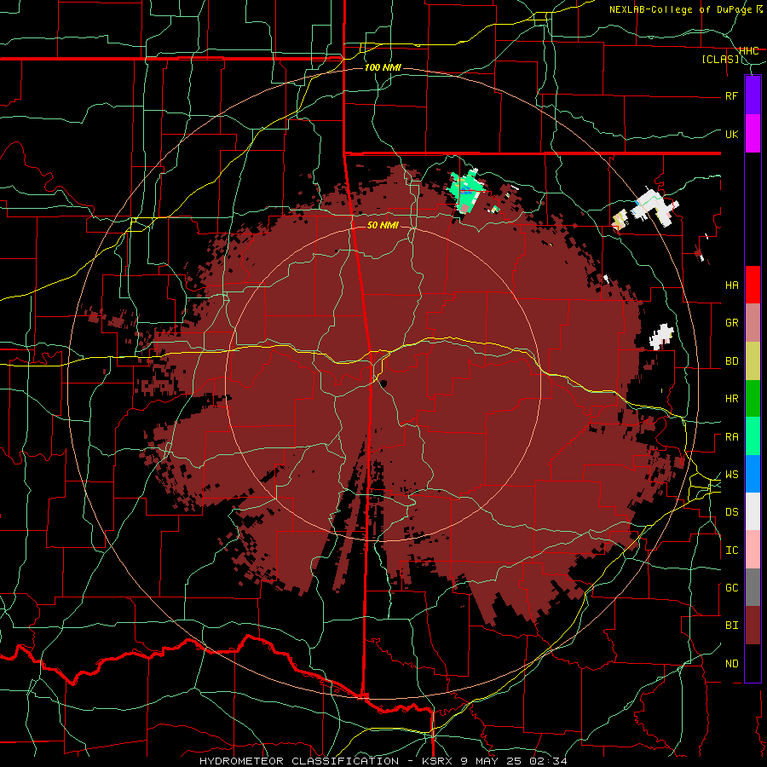This screenshot has width=767, height=767.
Task: Click the "ND" legend label
Action: click(731, 664)
